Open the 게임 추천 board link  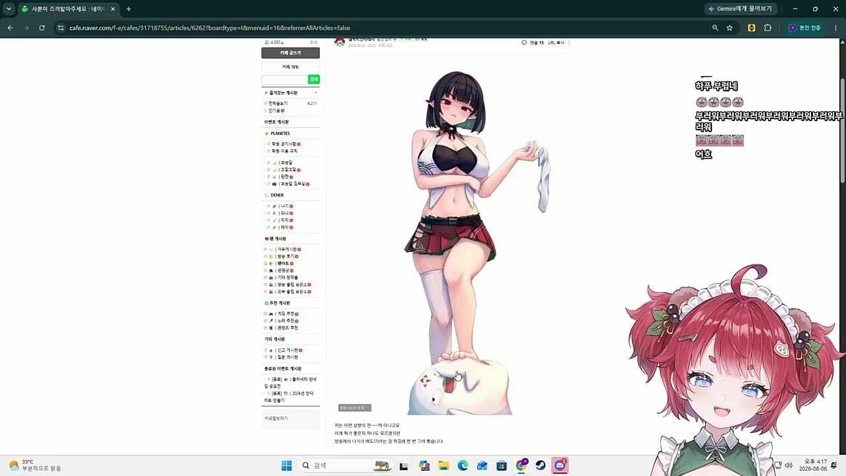tap(285, 314)
